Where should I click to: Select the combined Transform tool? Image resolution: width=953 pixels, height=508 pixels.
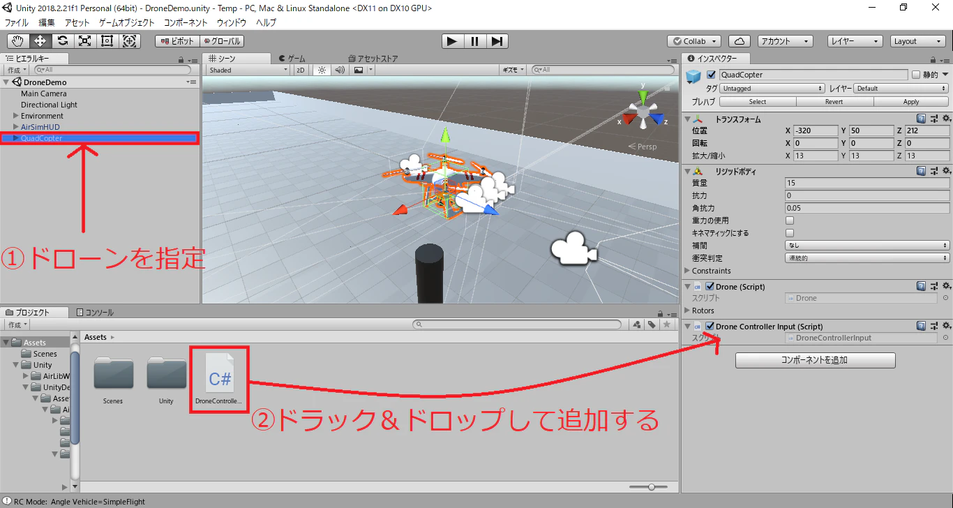130,41
